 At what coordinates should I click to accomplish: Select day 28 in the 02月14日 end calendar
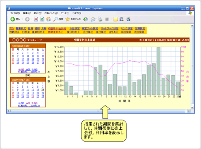[x=43, y=96]
